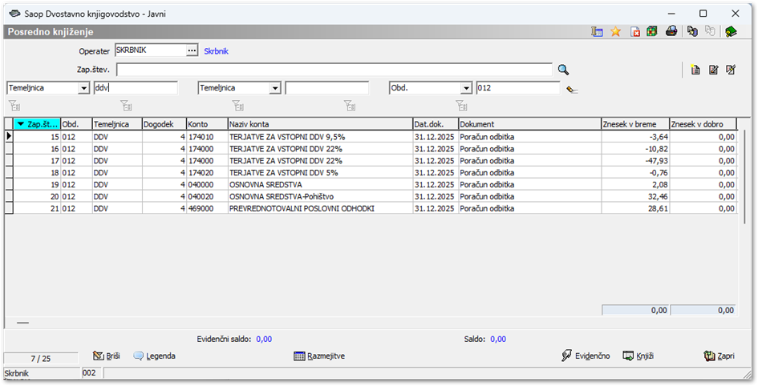The width and height of the screenshot is (758, 386).
Task: Open print preview with the printer icon
Action: (671, 32)
